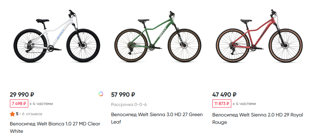Screen dimensions: 310x139
Task: Click "х 4 частями" next to 7 498 ₽
Action: point(41,103)
